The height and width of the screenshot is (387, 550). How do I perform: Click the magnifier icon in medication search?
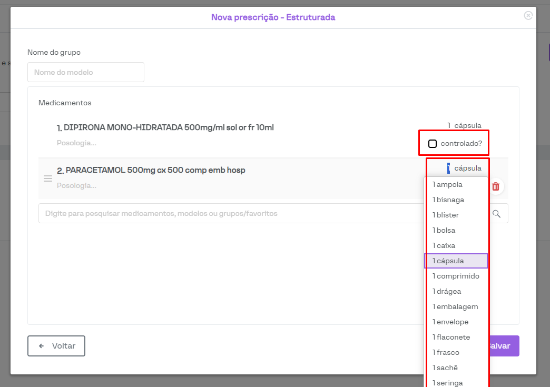click(496, 214)
